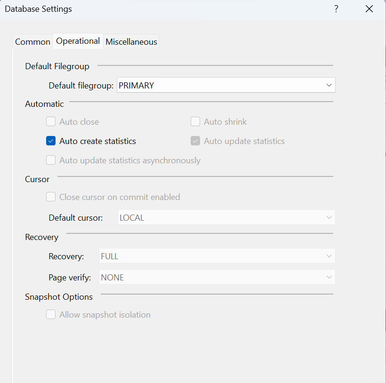The height and width of the screenshot is (383, 386).
Task: Enable Allow snapshot isolation
Action: (50, 314)
